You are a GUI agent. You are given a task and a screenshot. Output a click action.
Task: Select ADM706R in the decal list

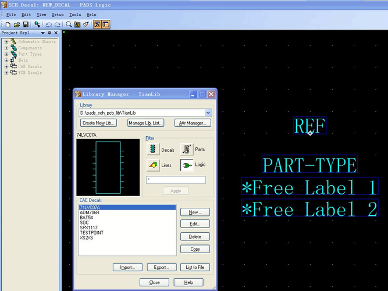click(127, 212)
